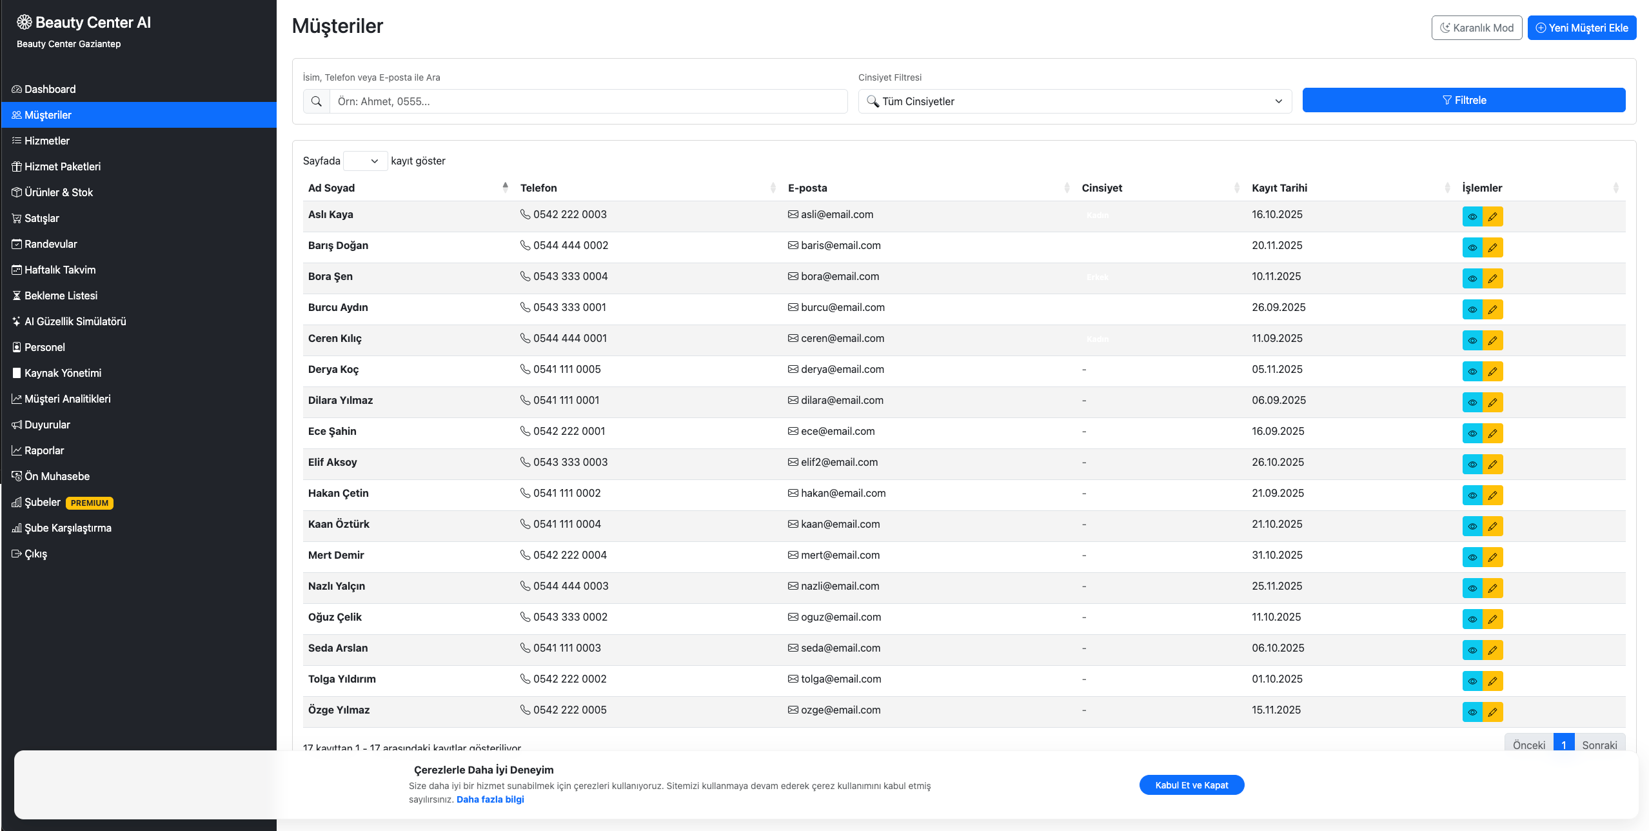View details for Özge Yılmaz via eye icon

click(x=1472, y=712)
